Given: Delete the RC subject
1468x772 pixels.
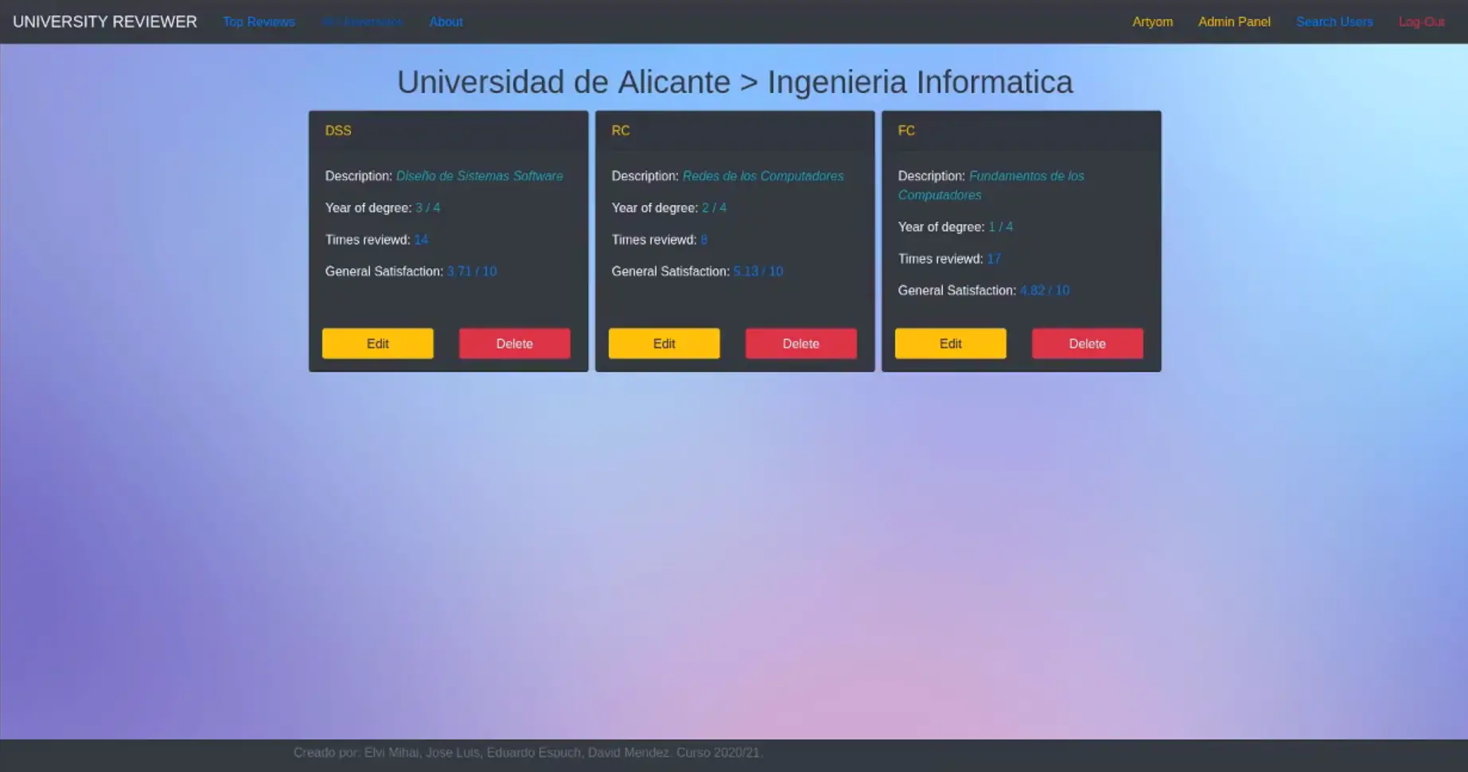Looking at the screenshot, I should click(x=800, y=343).
